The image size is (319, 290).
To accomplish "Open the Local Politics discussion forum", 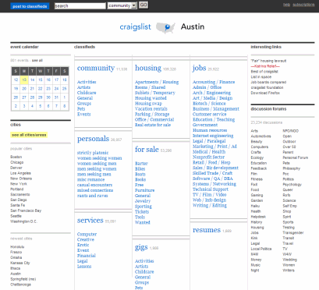I will point(261,249).
